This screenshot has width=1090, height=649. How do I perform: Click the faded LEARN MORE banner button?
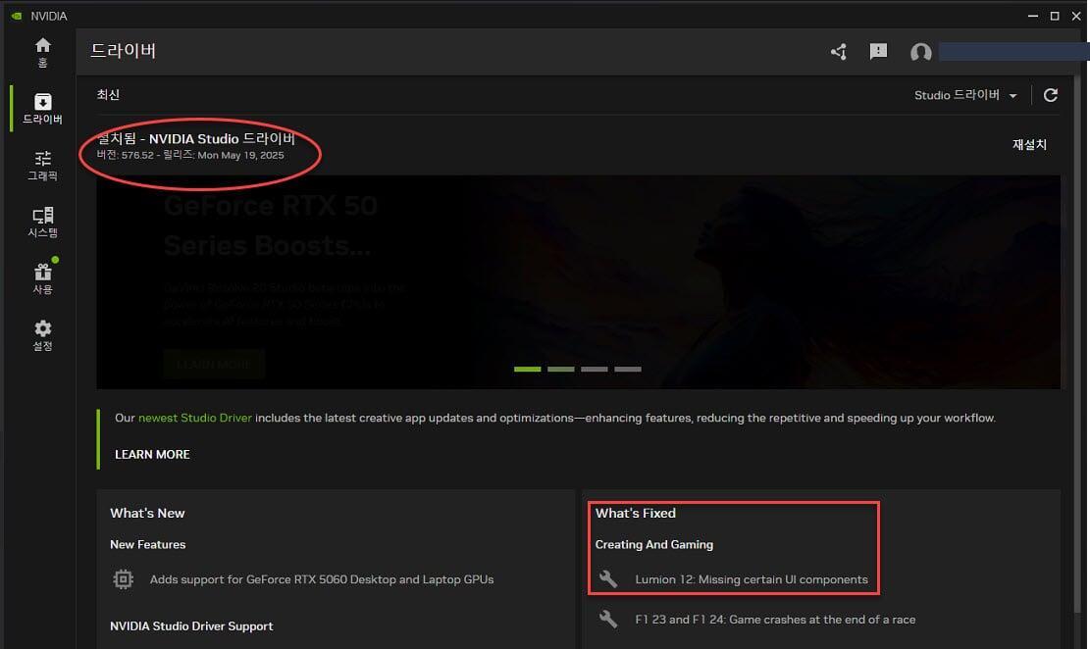click(x=214, y=364)
